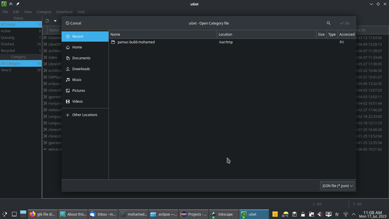389x219 pixels.
Task: Toggle the pin window icon in titlebar
Action: click(x=18, y=4)
